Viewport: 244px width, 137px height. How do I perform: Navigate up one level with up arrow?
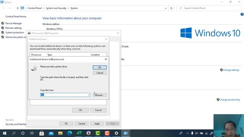point(18,8)
